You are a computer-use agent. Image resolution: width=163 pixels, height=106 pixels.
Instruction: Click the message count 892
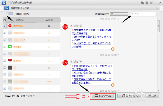(49, 82)
